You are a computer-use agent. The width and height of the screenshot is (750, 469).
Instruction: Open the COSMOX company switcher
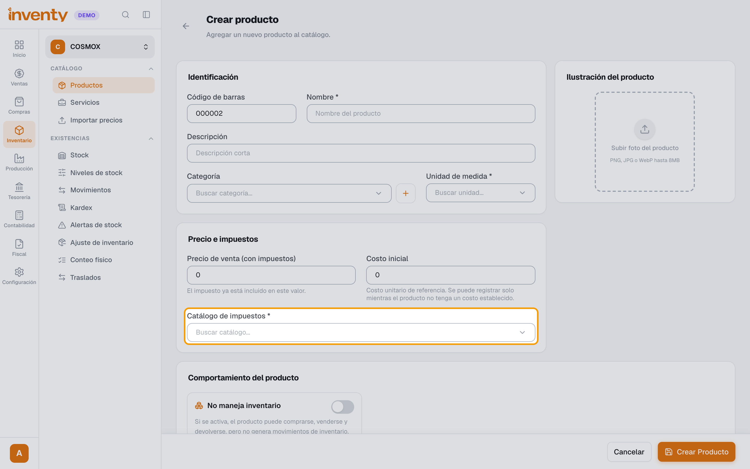100,47
